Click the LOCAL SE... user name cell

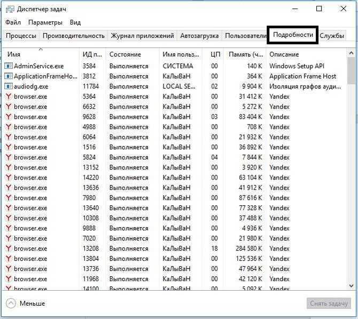(x=179, y=87)
